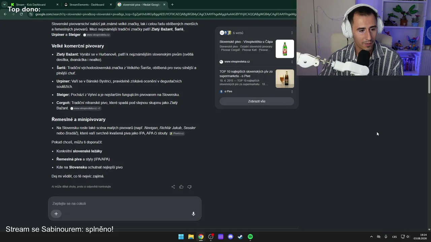
Task: Click the 'Urpiner:' bullet label
Action: 63,81
